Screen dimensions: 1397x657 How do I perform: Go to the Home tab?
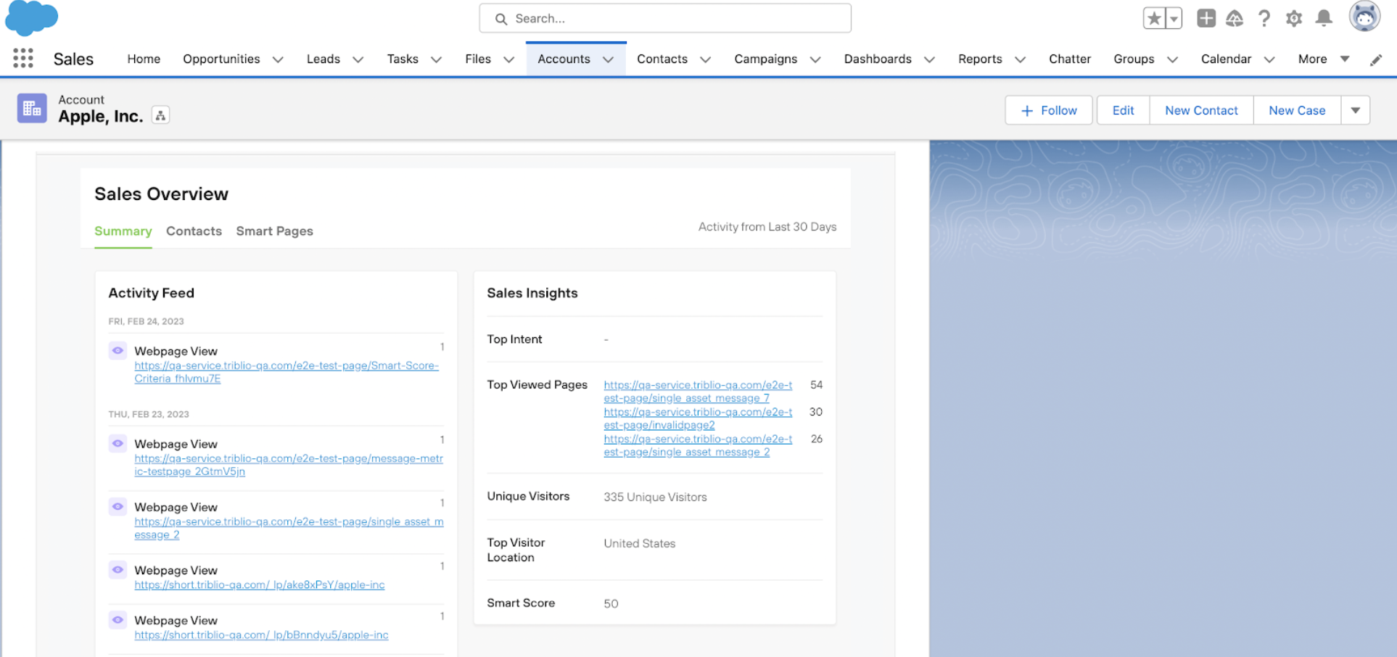point(144,59)
